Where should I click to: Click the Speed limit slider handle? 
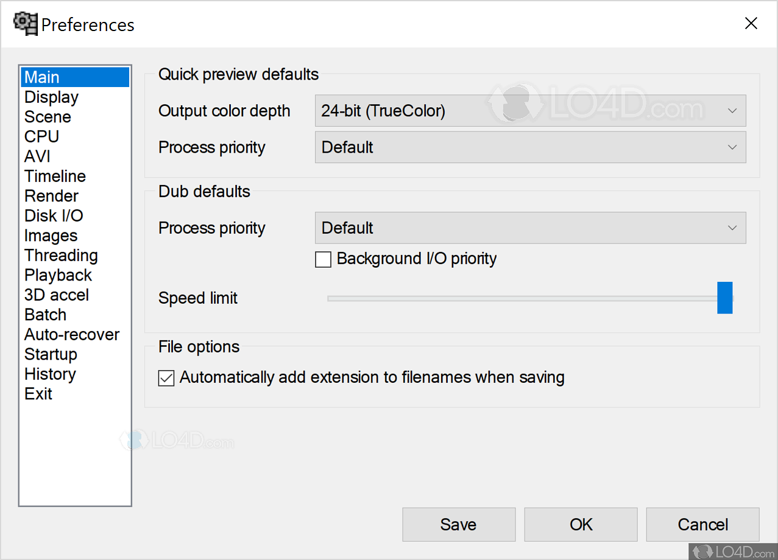point(724,298)
